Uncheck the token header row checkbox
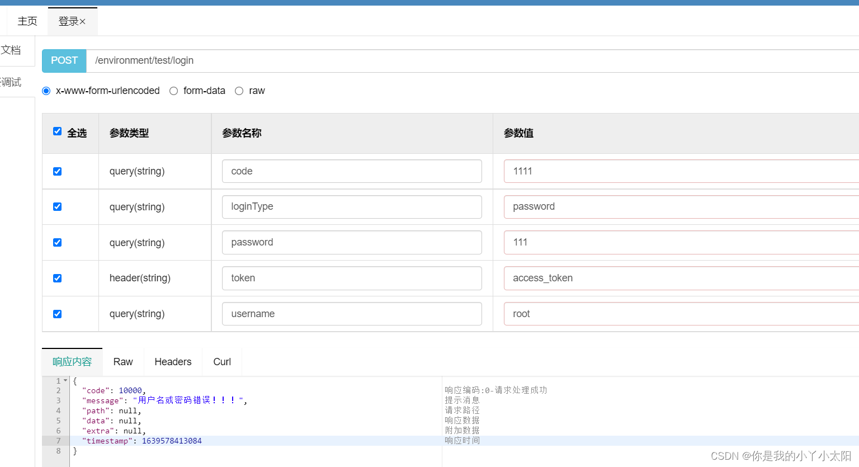 click(x=57, y=278)
